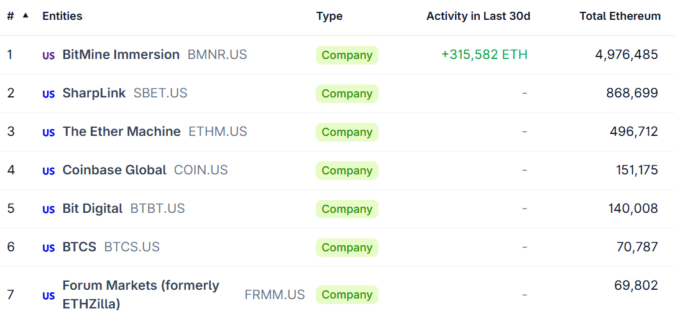The width and height of the screenshot is (675, 319).
Task: Click US flag icon beside The Ether Machine
Action: tap(48, 133)
